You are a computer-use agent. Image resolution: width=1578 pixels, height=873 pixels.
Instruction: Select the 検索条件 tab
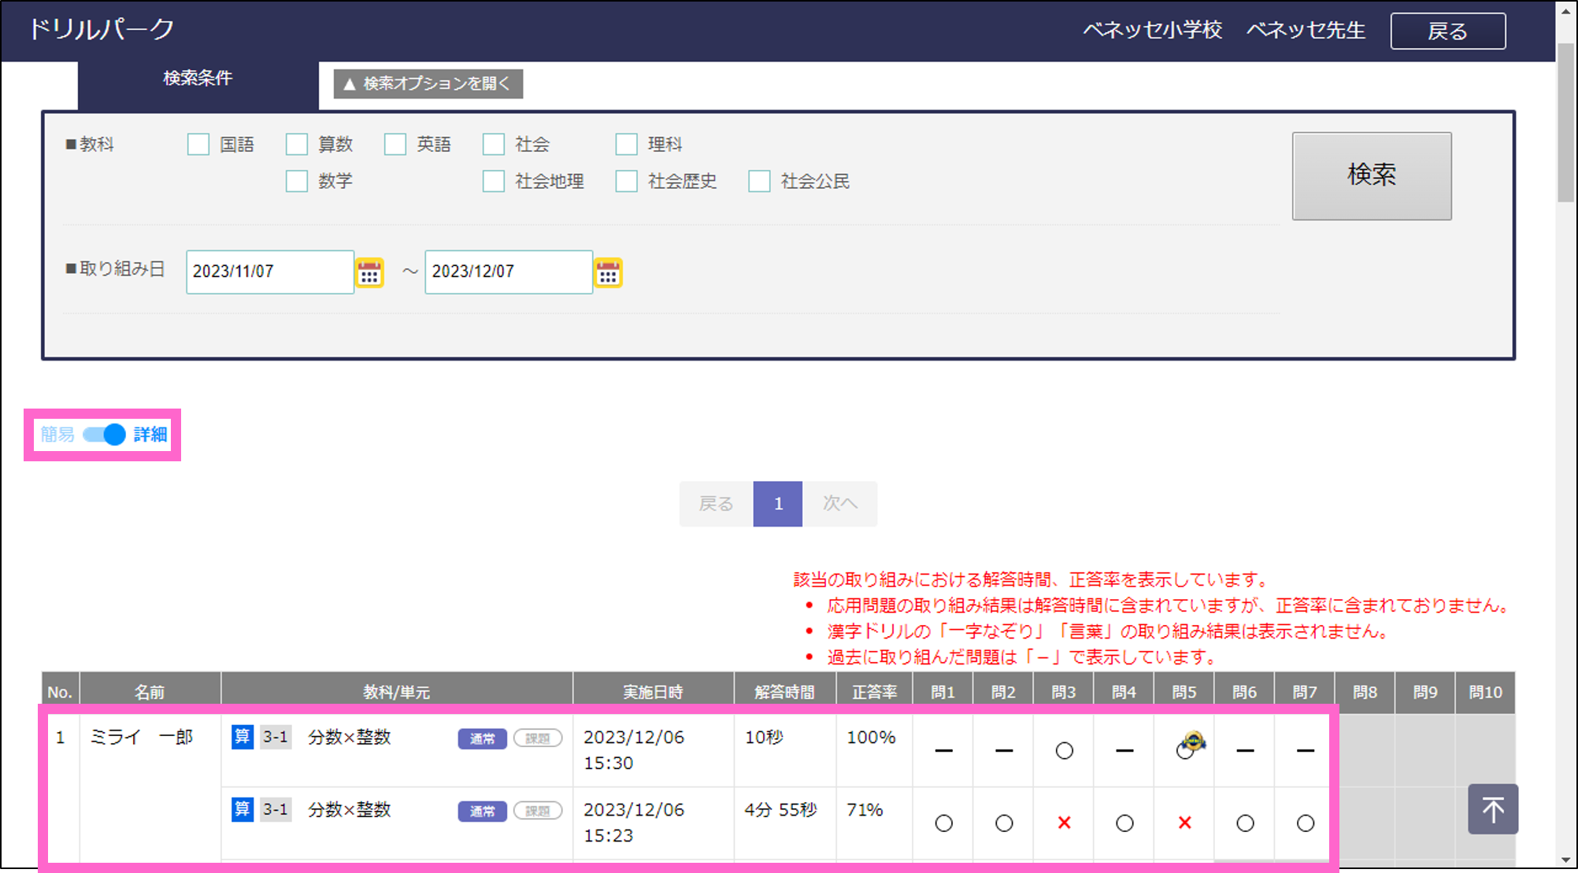pyautogui.click(x=198, y=79)
